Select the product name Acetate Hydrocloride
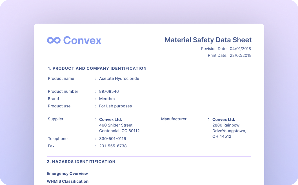This screenshot has width=298, height=185. [x=119, y=78]
